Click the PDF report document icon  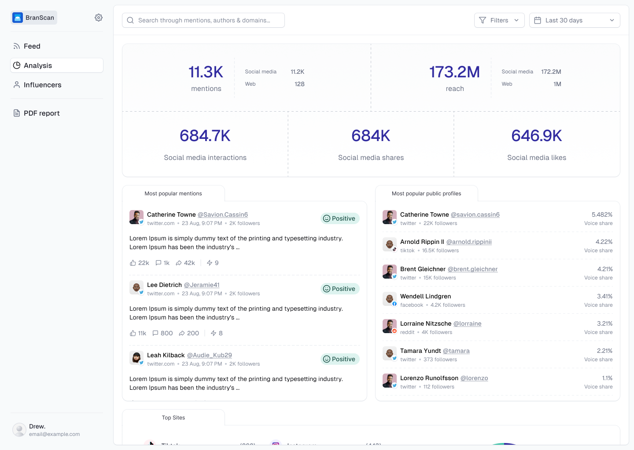pos(16,113)
